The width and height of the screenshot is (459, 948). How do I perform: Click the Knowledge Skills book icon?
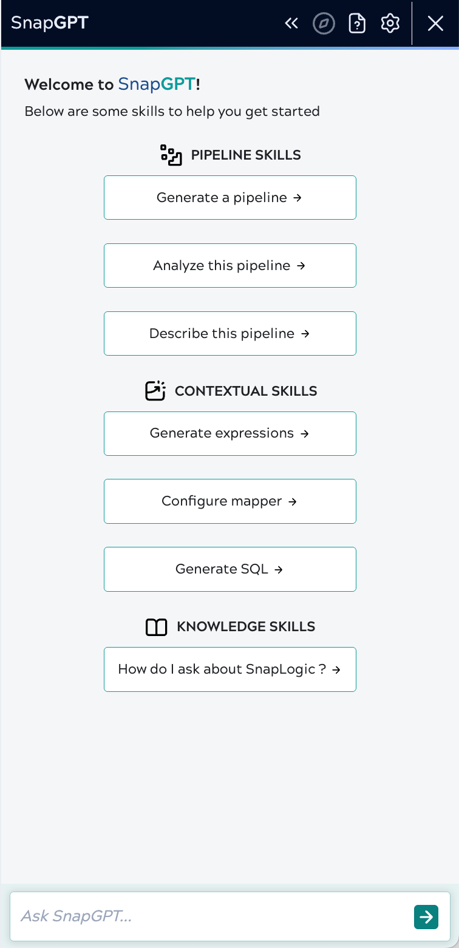[x=157, y=627]
